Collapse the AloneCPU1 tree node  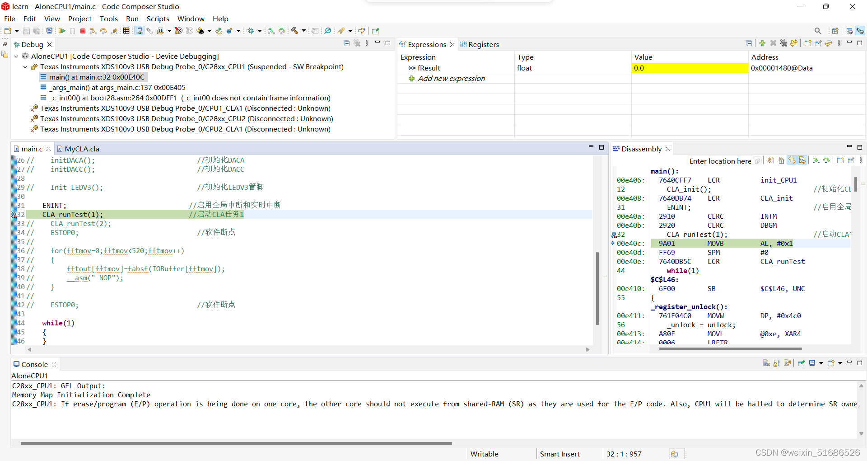16,56
